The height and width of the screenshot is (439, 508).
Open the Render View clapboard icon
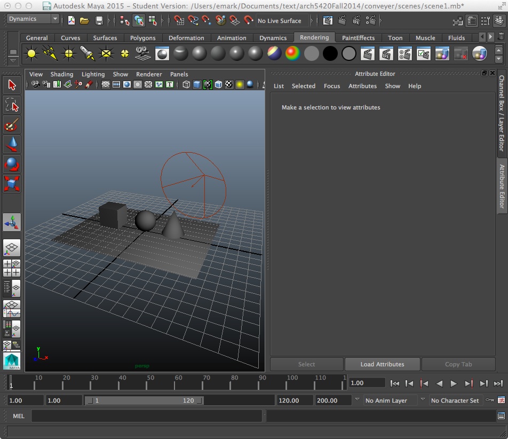coord(328,21)
